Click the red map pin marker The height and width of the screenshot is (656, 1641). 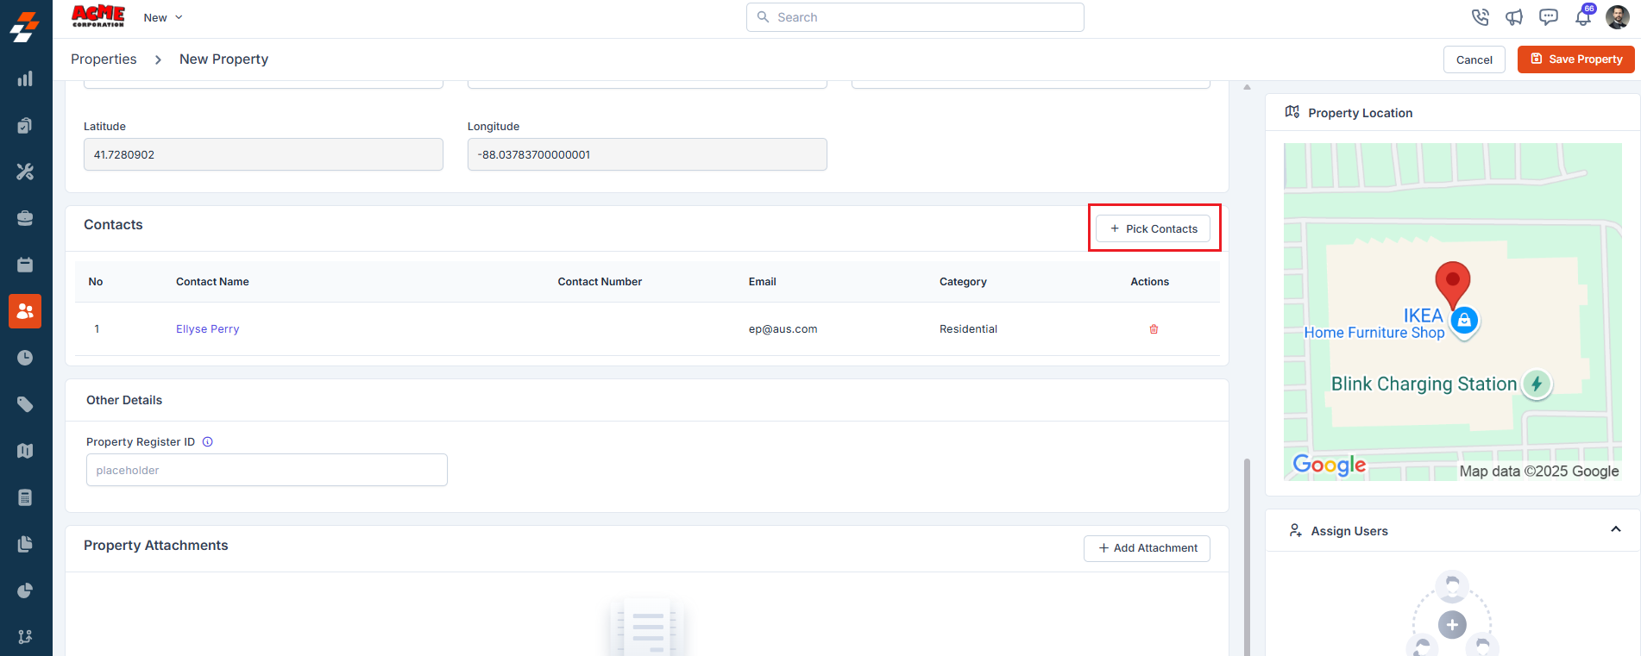(x=1453, y=284)
